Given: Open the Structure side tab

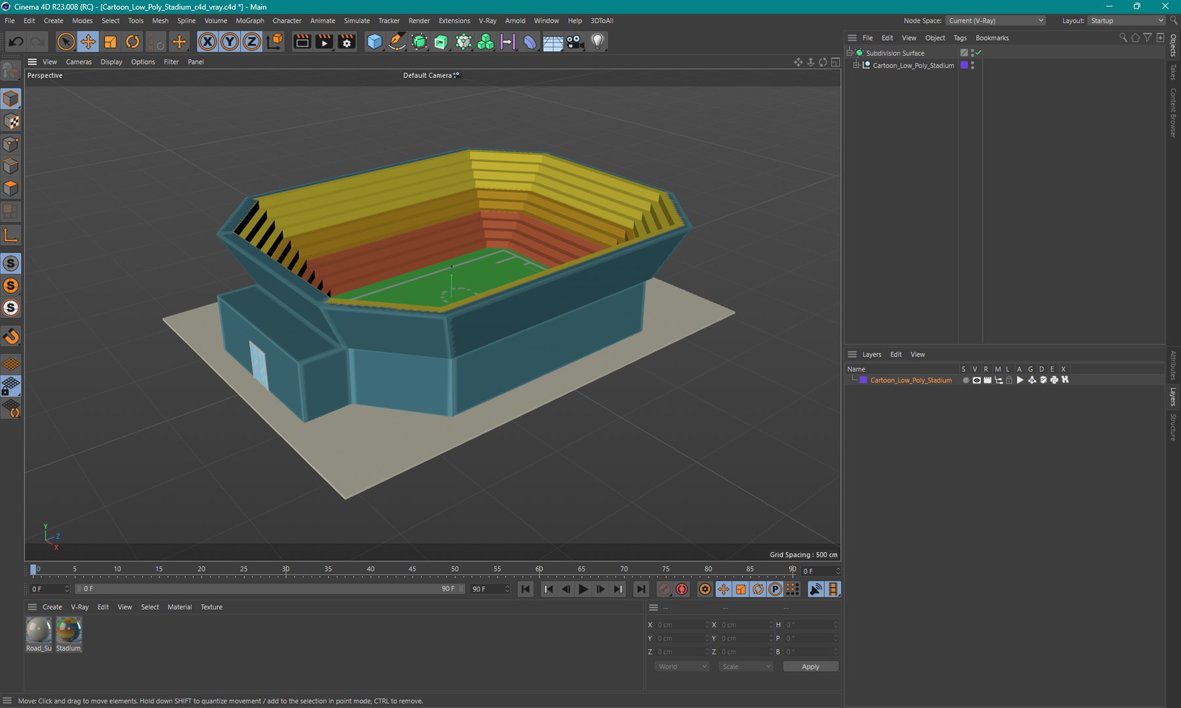Looking at the screenshot, I should pyautogui.click(x=1174, y=427).
